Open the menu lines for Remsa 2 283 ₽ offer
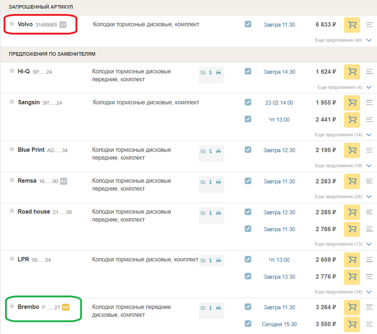377x334 pixels. 369,181
